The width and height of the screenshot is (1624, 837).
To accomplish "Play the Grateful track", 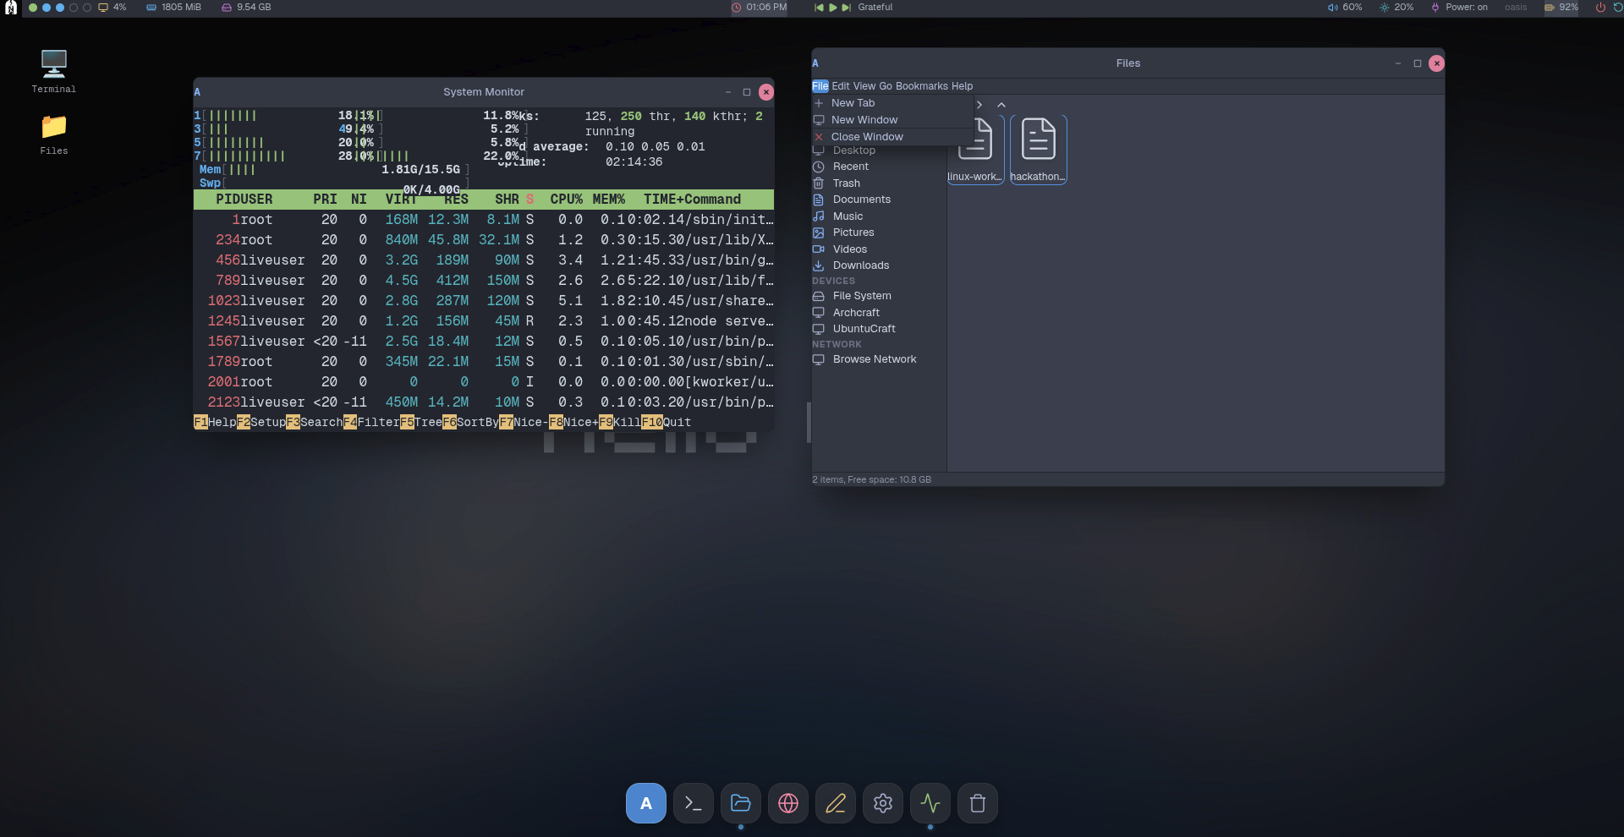I will tap(832, 7).
